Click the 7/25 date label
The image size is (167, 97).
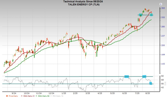(x=137, y=93)
